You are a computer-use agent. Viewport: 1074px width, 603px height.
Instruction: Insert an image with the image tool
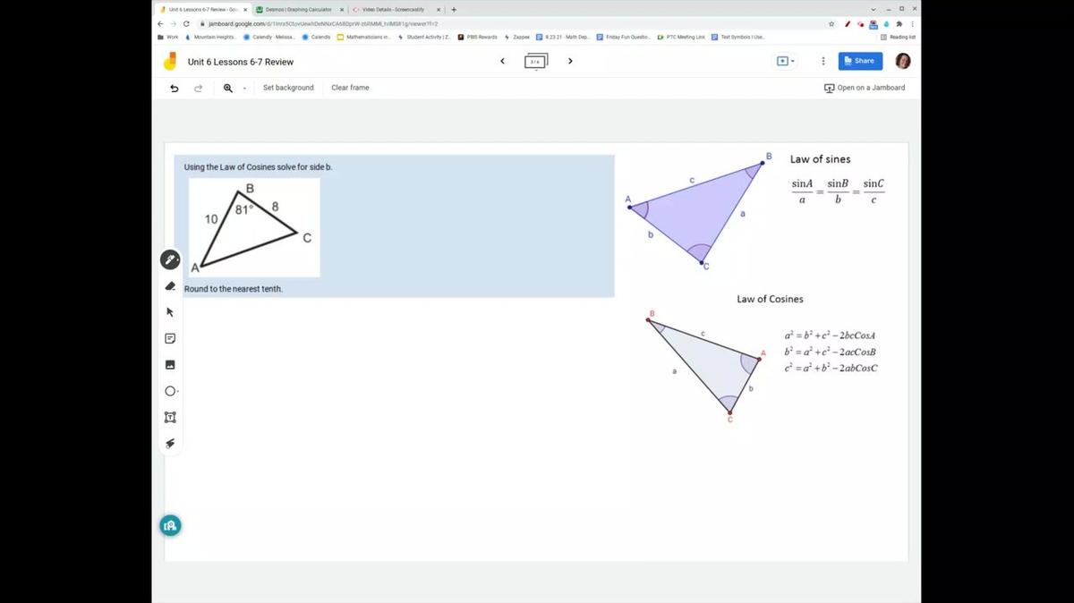(170, 365)
